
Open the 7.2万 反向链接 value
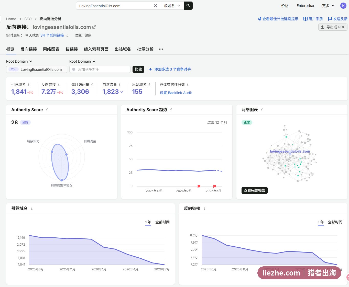(49, 92)
